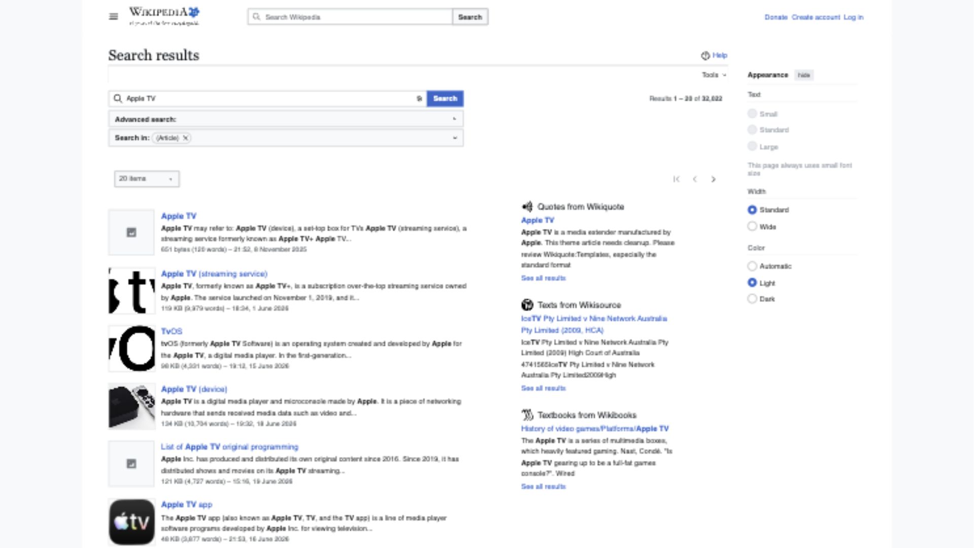Open the TvOS result link
This screenshot has height=548, width=974.
click(171, 331)
